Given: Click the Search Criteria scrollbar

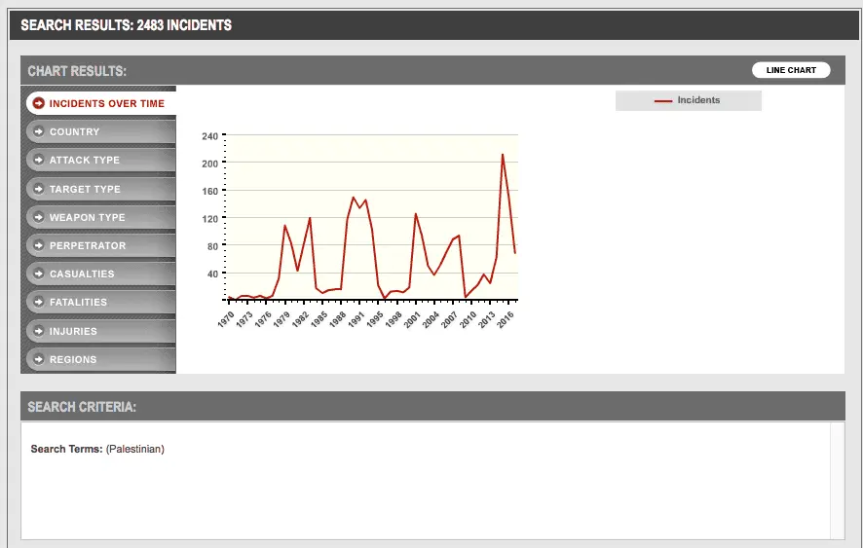Looking at the screenshot, I should (x=837, y=480).
